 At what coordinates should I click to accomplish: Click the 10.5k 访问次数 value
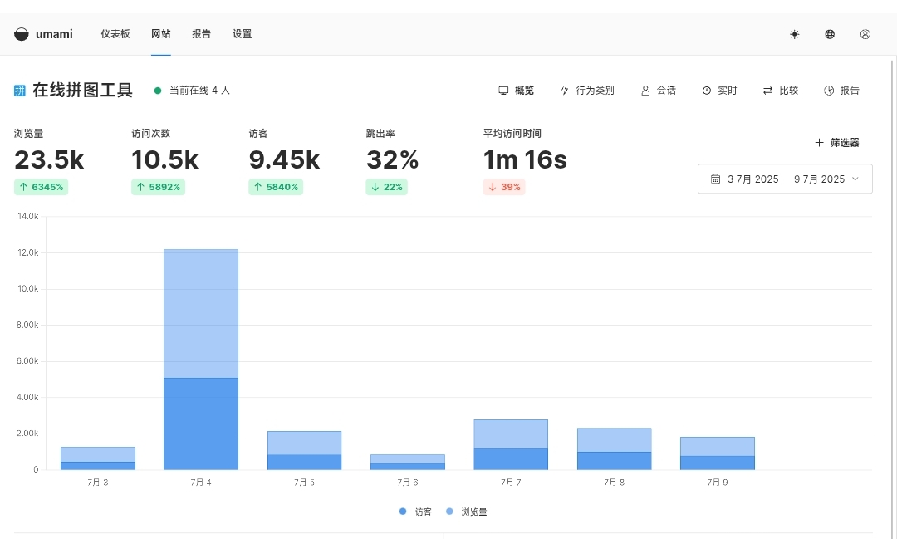(x=164, y=159)
